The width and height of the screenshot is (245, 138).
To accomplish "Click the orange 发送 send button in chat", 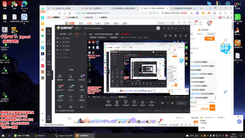I will point(212,108).
